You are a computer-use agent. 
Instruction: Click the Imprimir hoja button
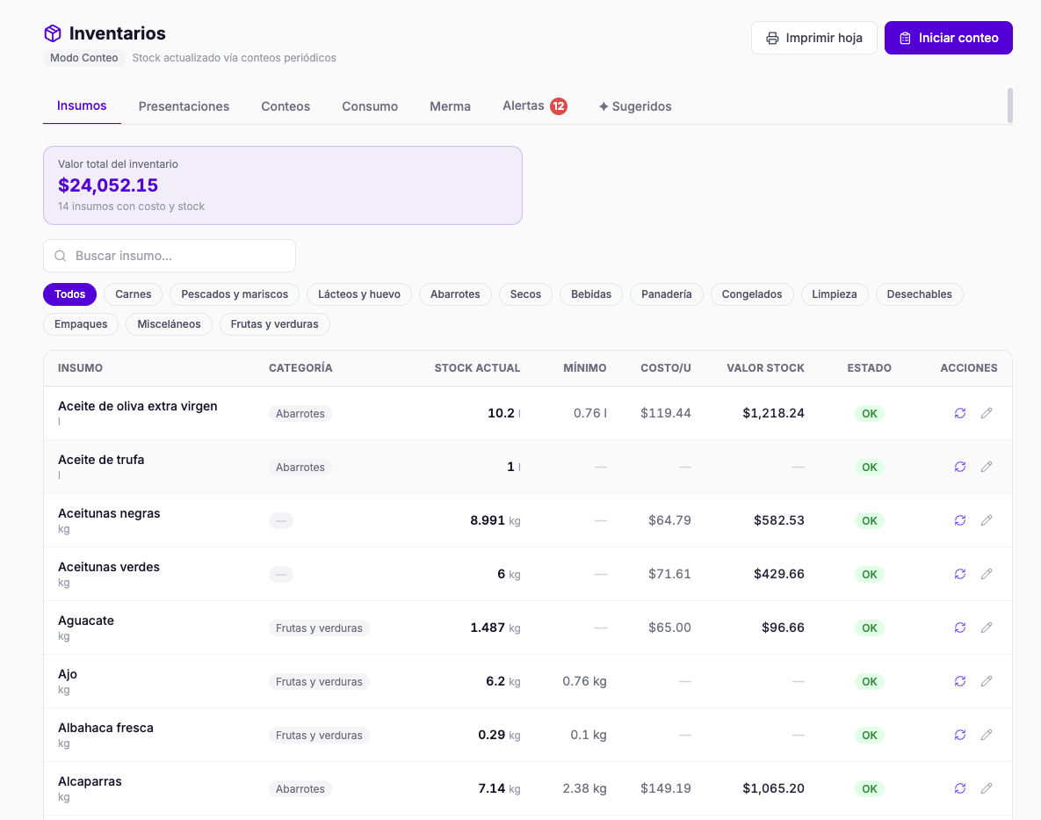click(814, 38)
